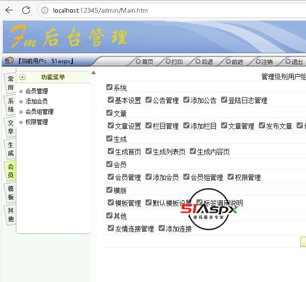
Task: Uncheck the 会员 group checkbox
Action: click(x=109, y=164)
